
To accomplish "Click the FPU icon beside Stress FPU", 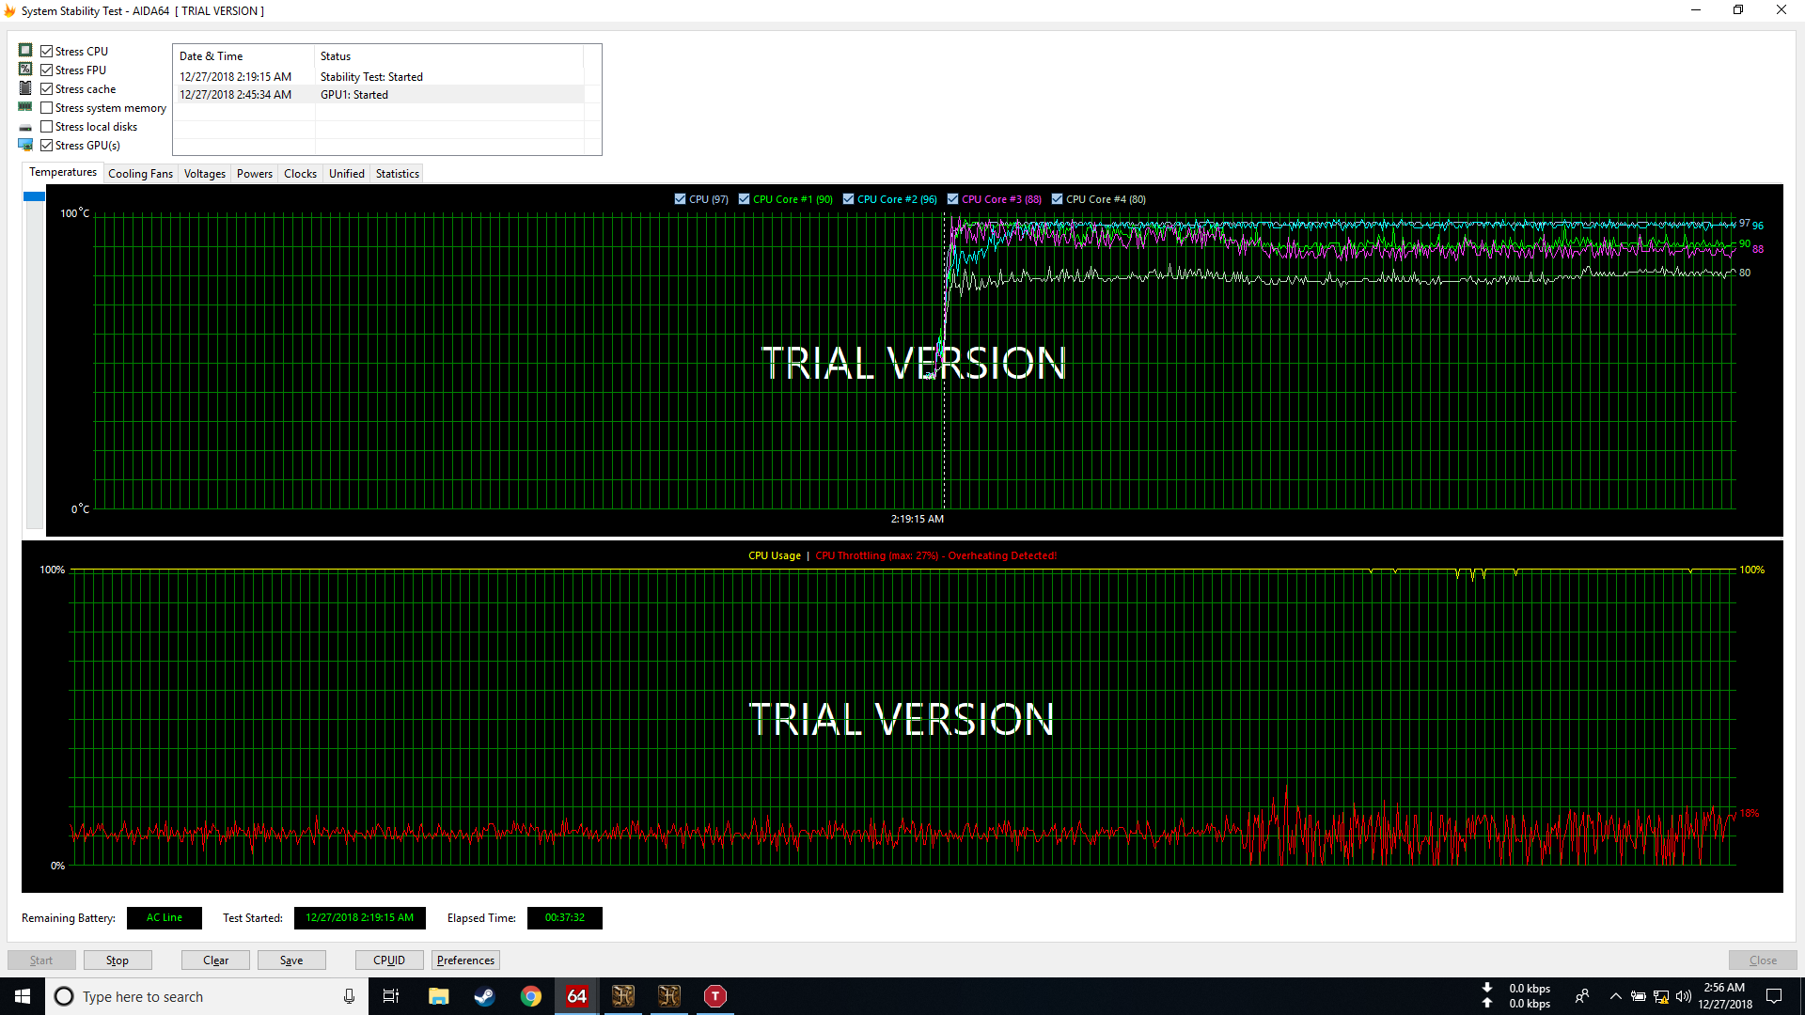I will click(25, 70).
